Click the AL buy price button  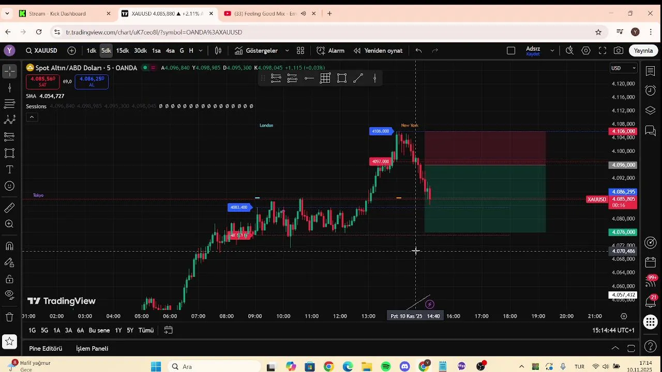(92, 82)
